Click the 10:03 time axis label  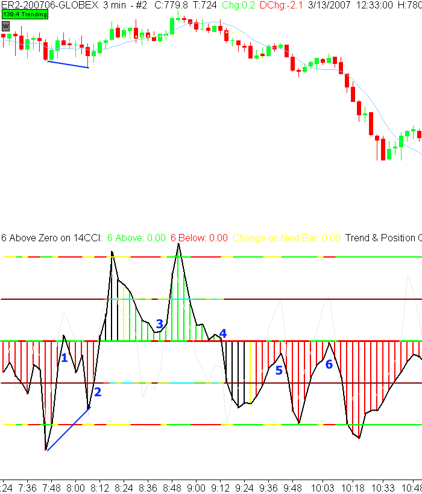coord(322,489)
